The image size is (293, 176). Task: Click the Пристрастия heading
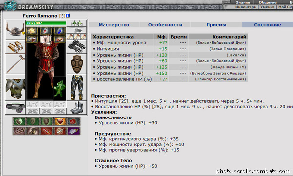click(108, 96)
